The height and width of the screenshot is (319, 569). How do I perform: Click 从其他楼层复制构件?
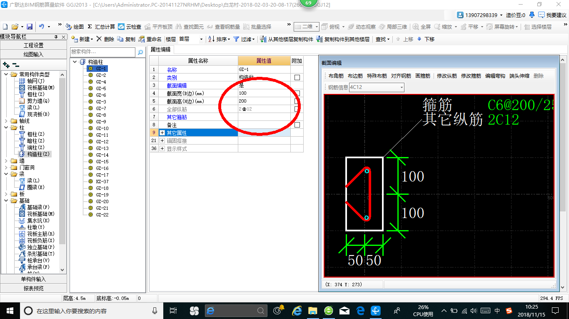287,39
